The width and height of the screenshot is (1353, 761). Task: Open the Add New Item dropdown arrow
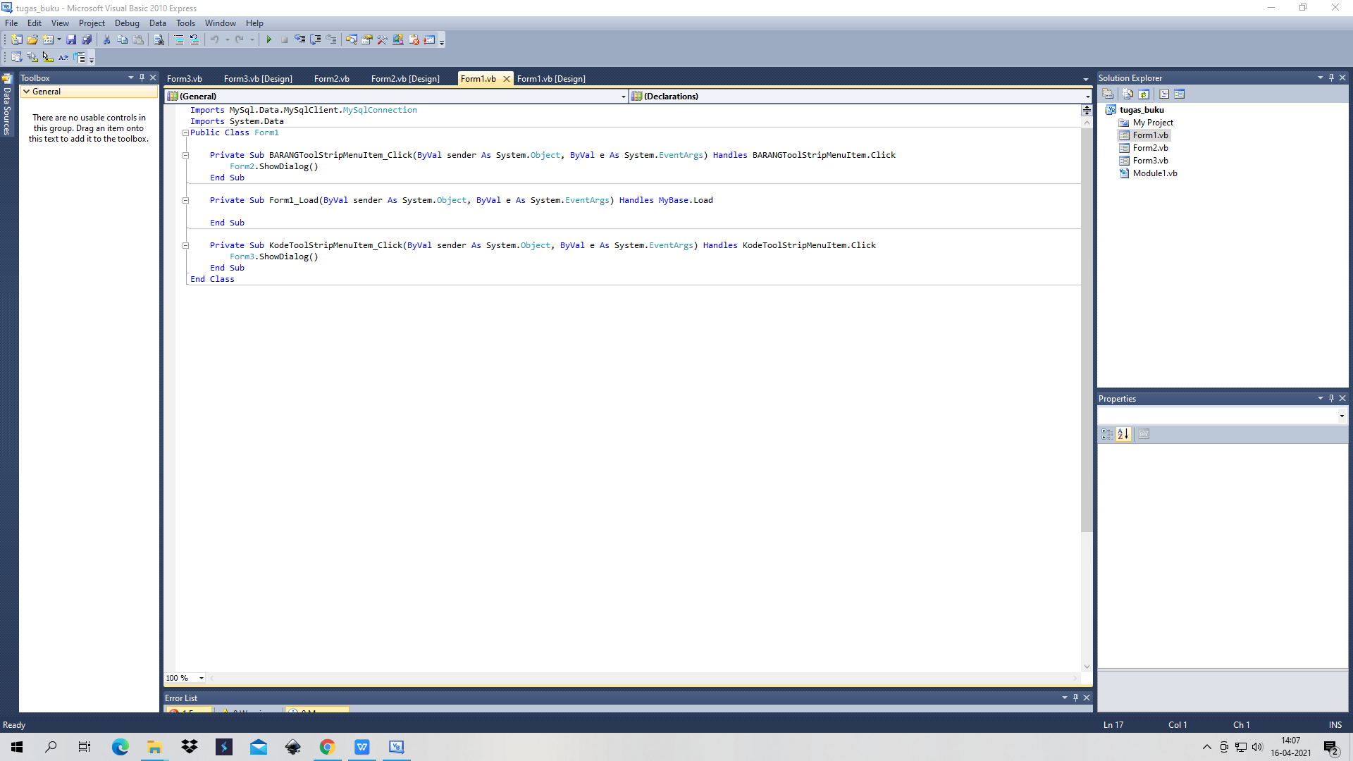point(58,39)
